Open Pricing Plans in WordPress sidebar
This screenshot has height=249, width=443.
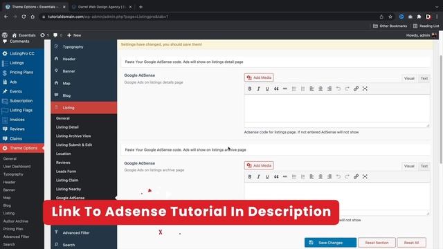pyautogui.click(x=22, y=72)
